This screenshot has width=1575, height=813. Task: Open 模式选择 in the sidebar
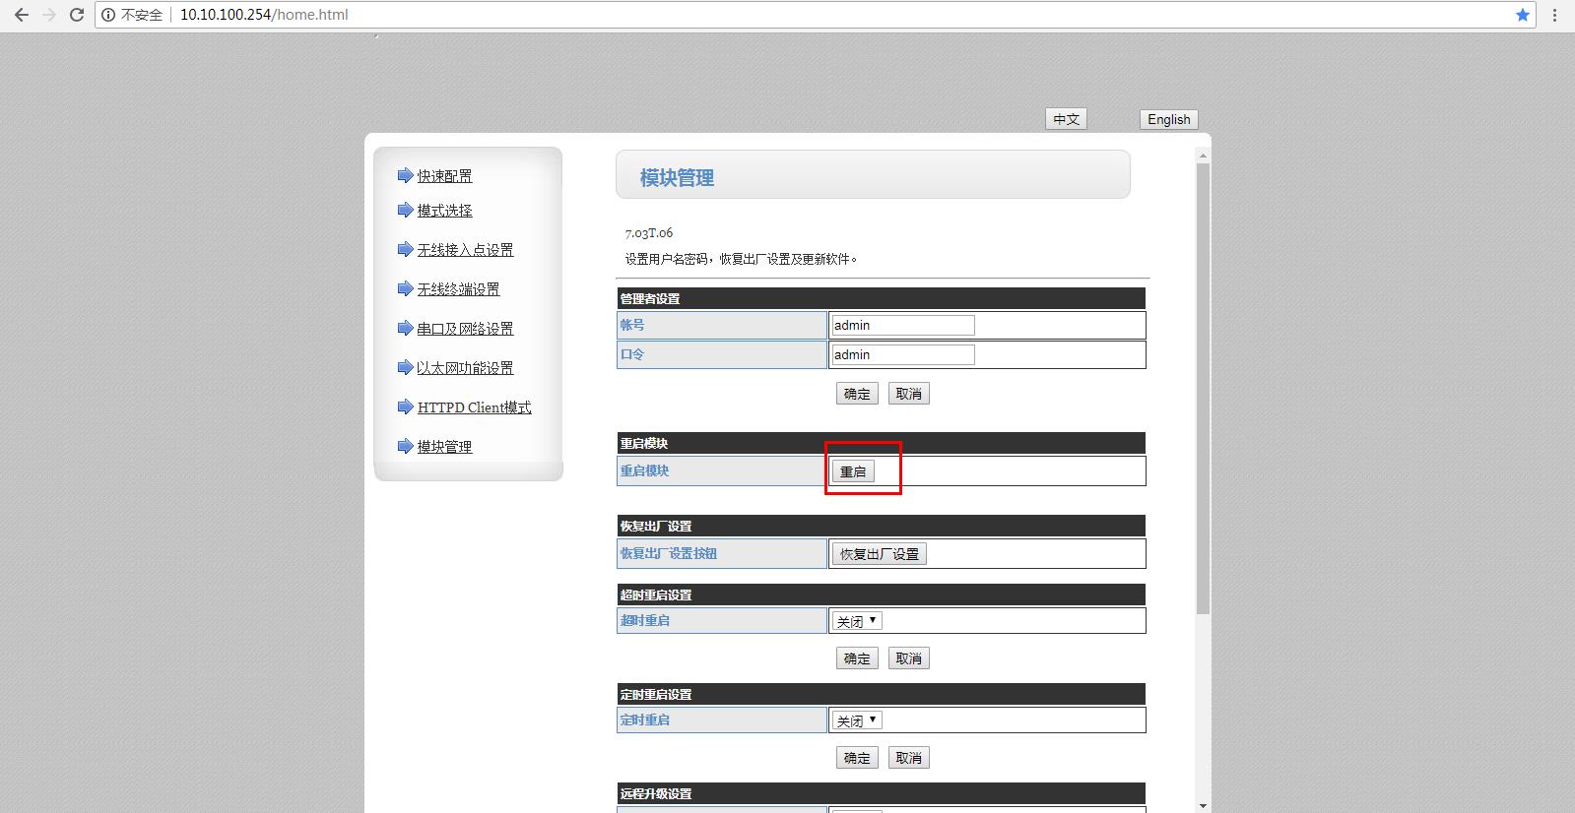tap(444, 211)
